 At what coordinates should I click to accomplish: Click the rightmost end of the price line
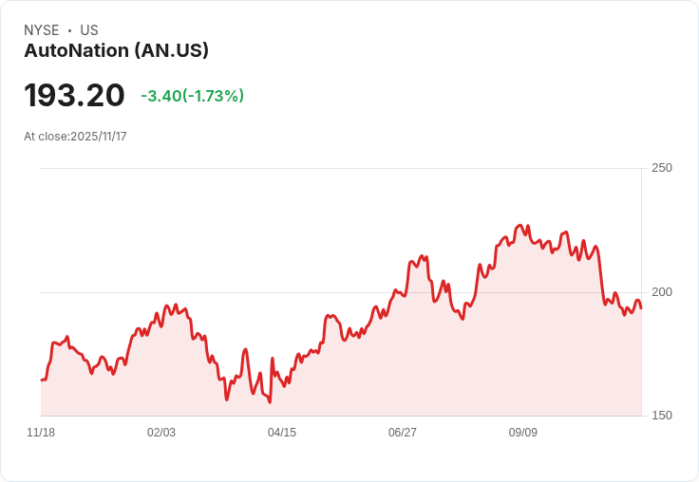click(641, 307)
